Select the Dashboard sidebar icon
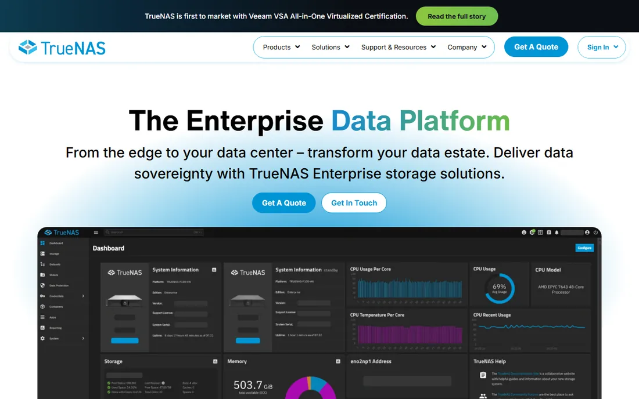This screenshot has width=639, height=399. (x=42, y=243)
